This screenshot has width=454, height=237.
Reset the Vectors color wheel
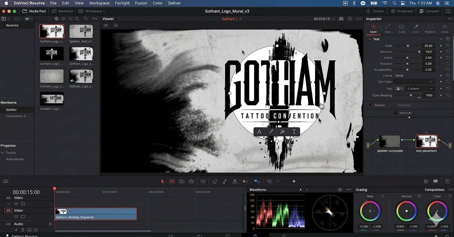coord(419,196)
